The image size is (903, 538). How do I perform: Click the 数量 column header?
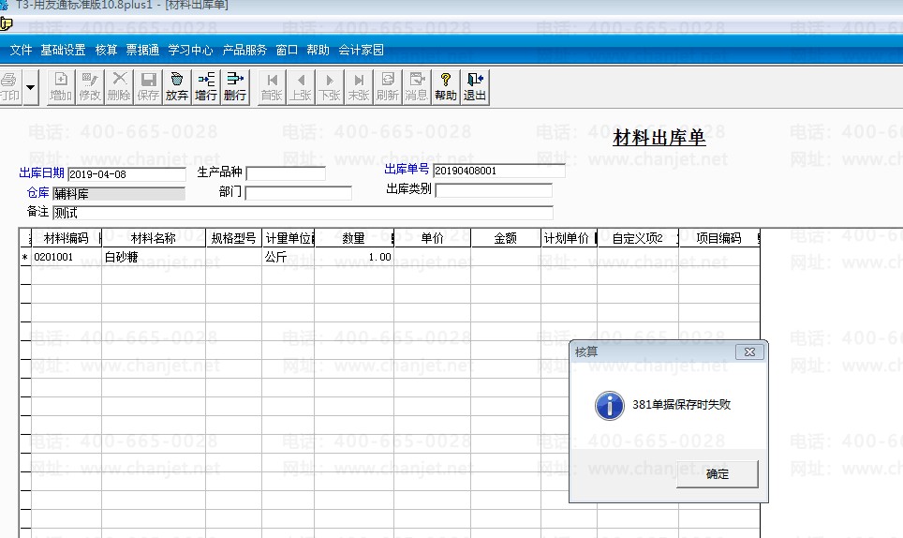coord(353,238)
